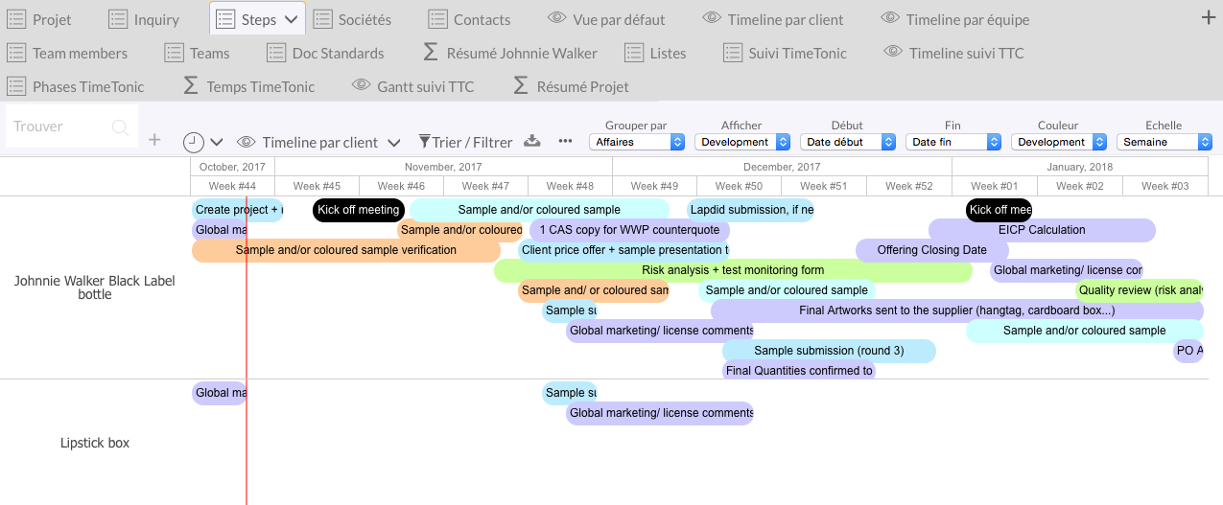
Task: Click the list icon beside Inquiry
Action: [x=118, y=19]
